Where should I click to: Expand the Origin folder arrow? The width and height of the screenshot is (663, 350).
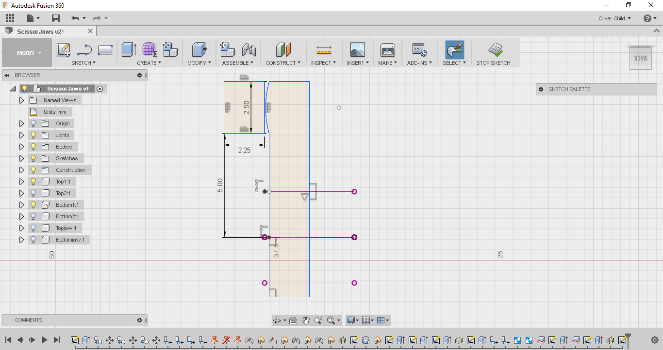point(21,123)
